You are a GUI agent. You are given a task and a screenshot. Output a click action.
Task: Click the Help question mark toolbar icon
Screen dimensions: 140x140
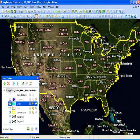[69, 12]
